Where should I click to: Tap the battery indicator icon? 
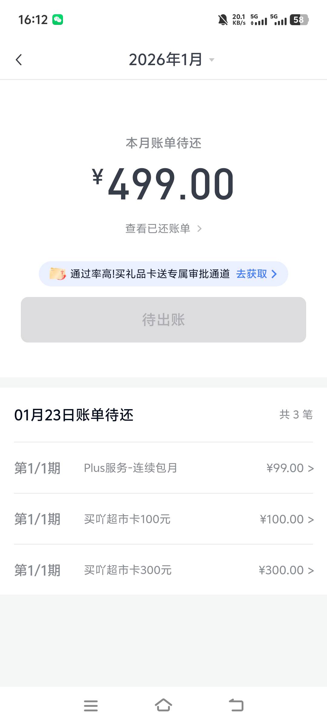tap(299, 20)
